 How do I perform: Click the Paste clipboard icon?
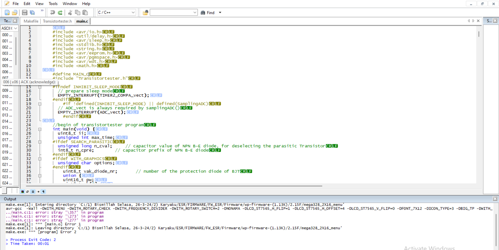click(x=85, y=12)
